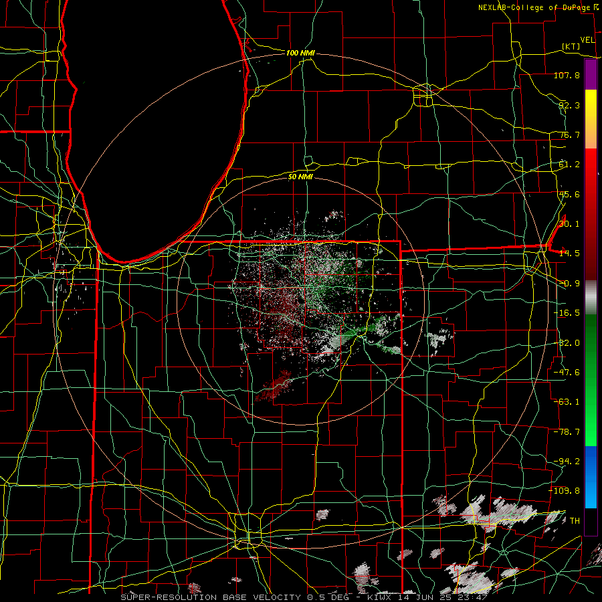Screen dimensions: 602x602
Task: Click the VEL legend title
Action: tap(588, 40)
